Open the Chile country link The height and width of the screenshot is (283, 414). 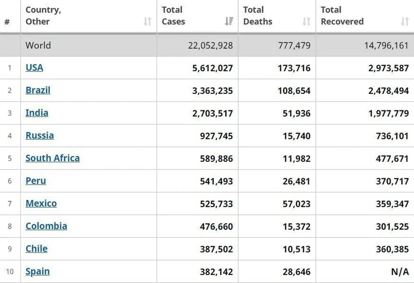(x=37, y=249)
